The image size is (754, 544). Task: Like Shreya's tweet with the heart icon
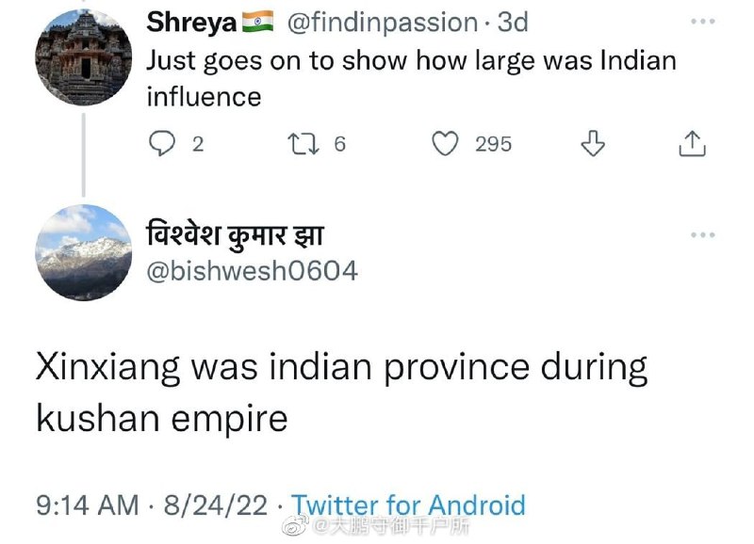pyautogui.click(x=444, y=143)
